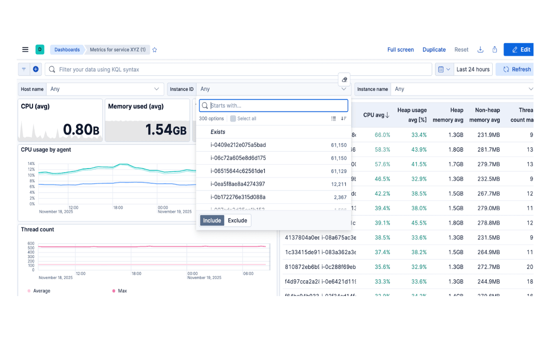Switch to list view in options popup
Image resolution: width=549 pixels, height=338 pixels.
click(x=333, y=118)
